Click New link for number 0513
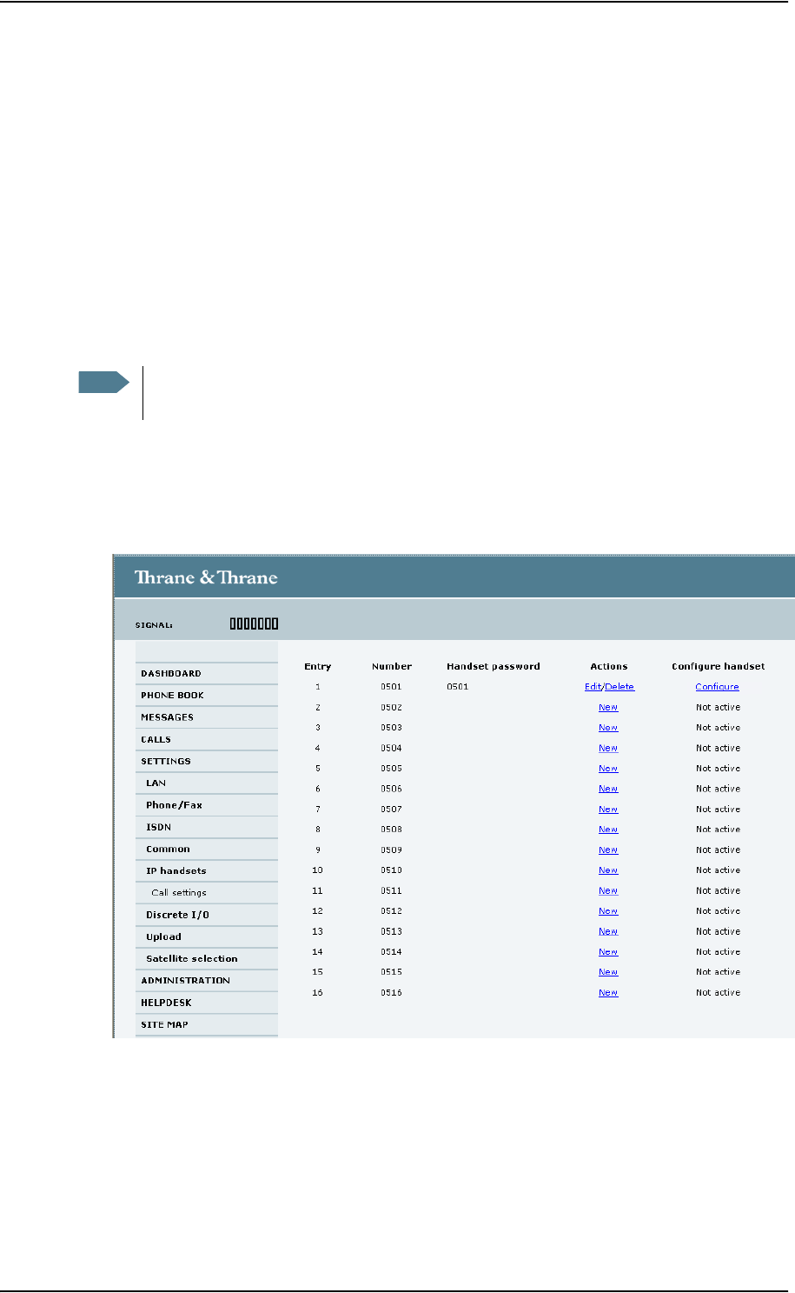Viewport: 795px width, 1293px height. (x=608, y=931)
